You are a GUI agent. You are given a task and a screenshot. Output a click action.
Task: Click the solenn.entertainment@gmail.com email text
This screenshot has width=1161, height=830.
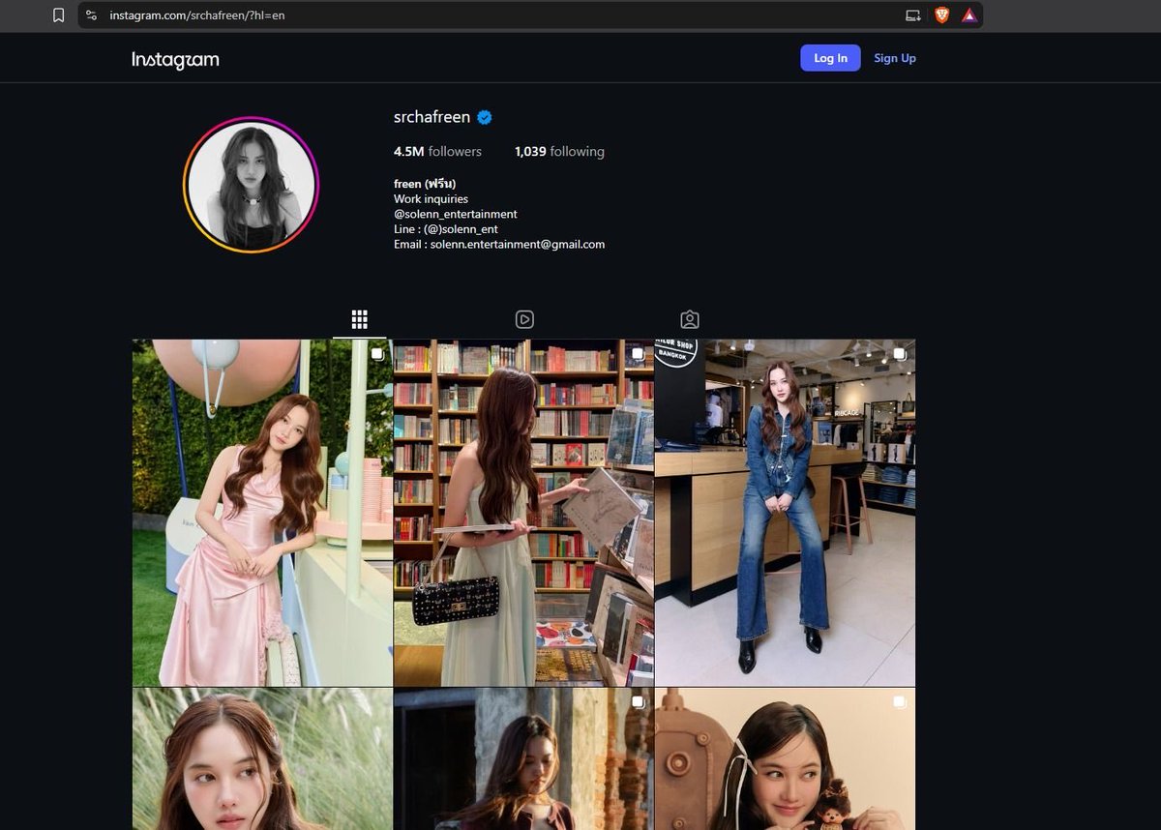click(518, 245)
